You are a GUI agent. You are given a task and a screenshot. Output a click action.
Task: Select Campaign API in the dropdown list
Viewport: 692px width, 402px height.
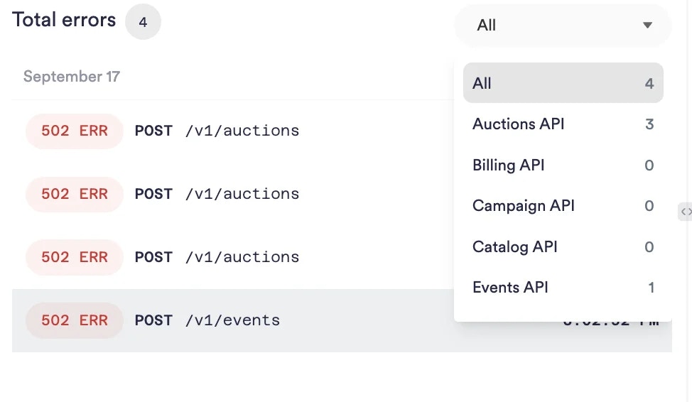click(x=563, y=206)
